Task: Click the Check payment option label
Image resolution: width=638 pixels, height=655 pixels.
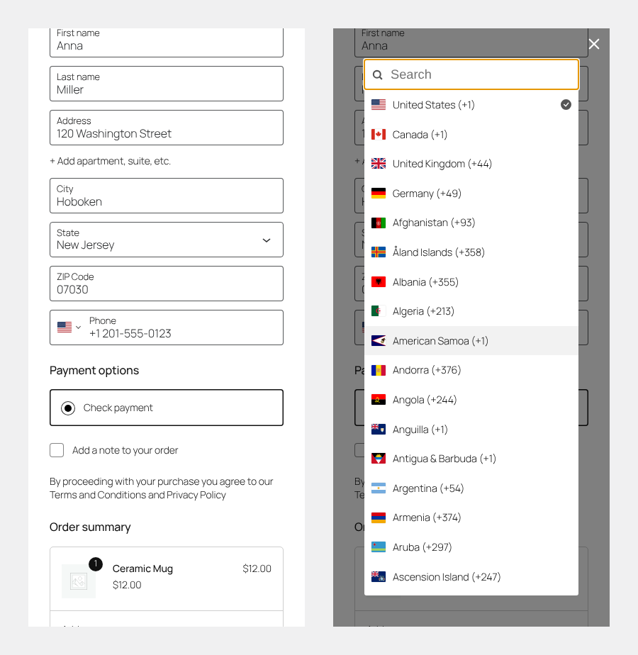Action: (118, 408)
